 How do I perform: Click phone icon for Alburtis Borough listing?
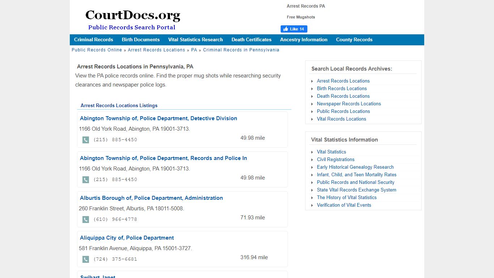click(x=86, y=219)
